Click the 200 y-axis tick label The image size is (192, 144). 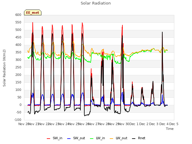[x=18, y=75]
